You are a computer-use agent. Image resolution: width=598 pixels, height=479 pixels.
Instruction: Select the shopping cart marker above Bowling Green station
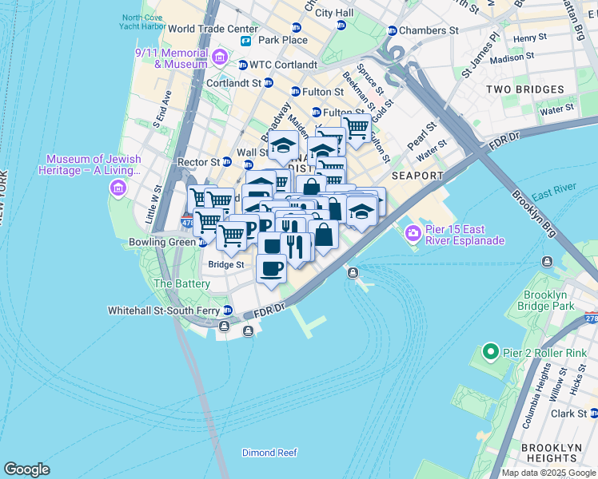(x=208, y=225)
